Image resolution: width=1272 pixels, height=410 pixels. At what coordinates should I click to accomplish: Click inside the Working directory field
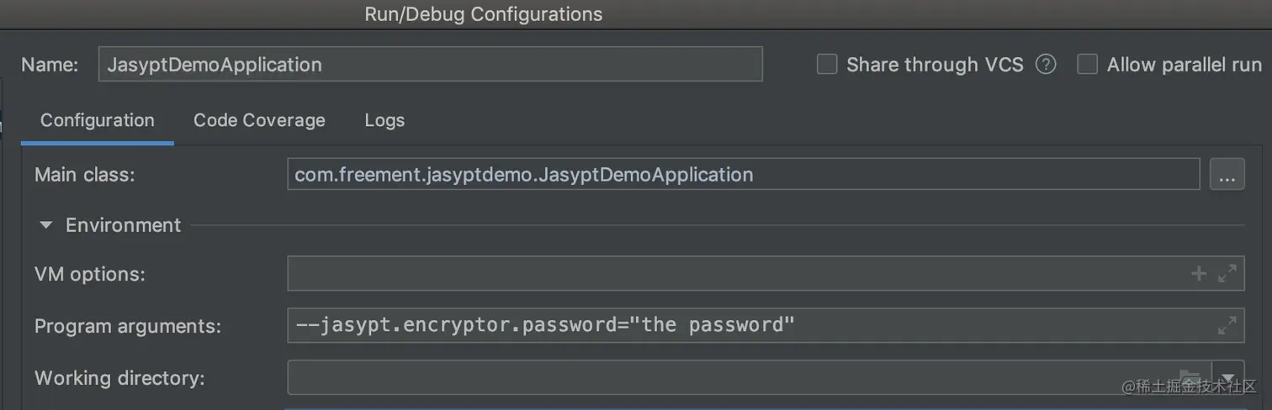[723, 377]
